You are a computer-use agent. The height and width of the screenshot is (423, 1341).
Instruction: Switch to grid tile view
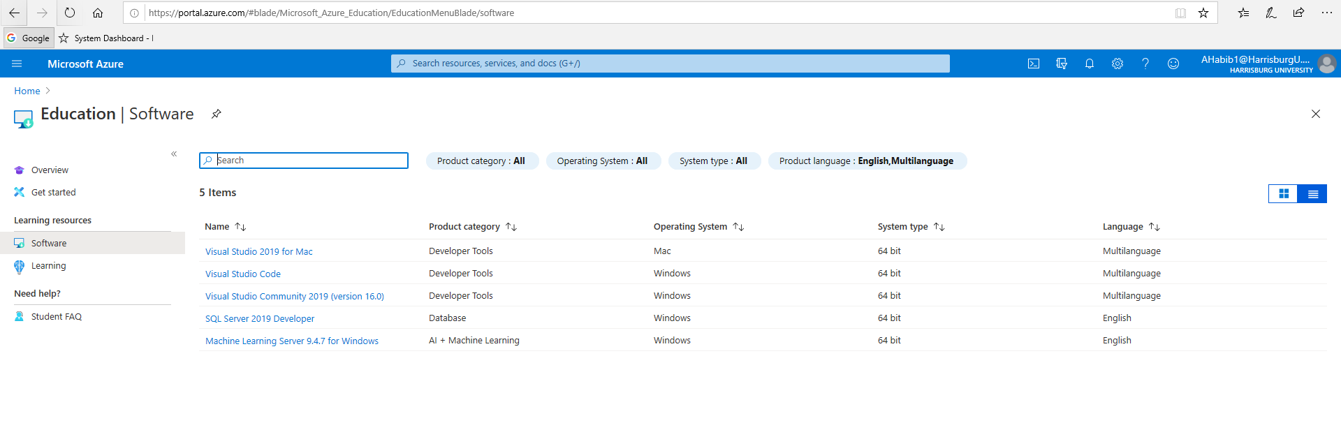[1283, 193]
